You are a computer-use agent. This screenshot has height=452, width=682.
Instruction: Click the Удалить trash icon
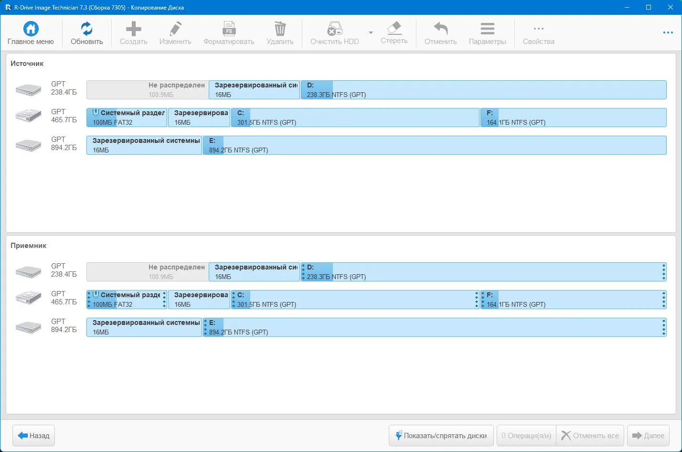(x=280, y=29)
